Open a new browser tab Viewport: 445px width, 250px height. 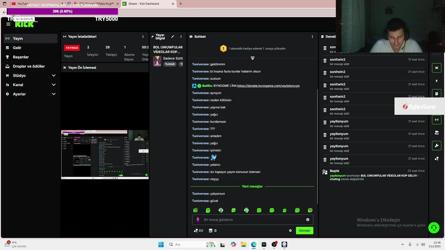(x=180, y=4)
